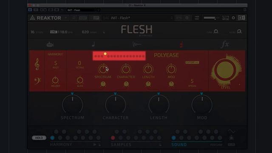272x153 pixels.
Task: Select the blue first Sound key
Action: (x=173, y=138)
